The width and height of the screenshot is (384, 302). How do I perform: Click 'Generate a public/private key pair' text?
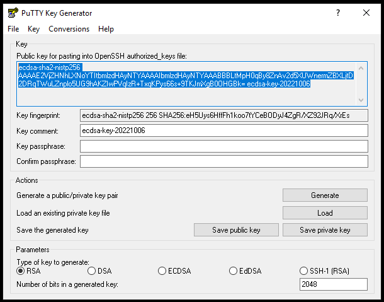pos(67,195)
